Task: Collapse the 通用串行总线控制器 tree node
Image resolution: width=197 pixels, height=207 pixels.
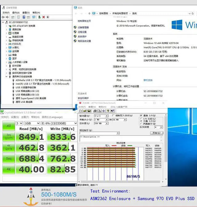Action: (6, 76)
